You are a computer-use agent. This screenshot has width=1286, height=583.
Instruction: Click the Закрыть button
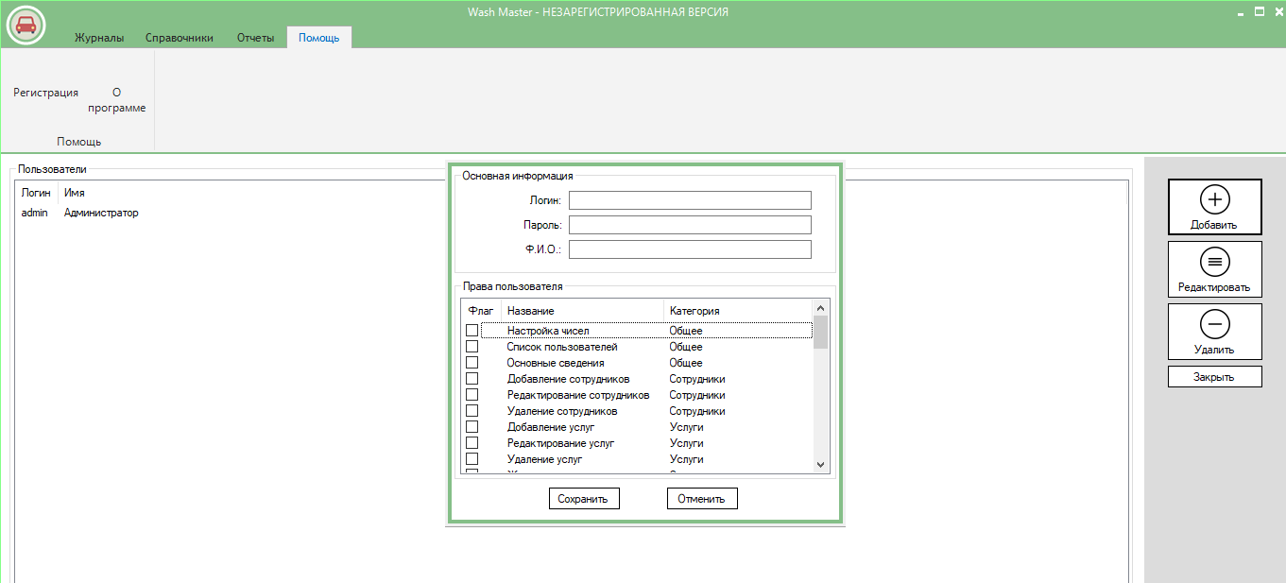(x=1215, y=376)
